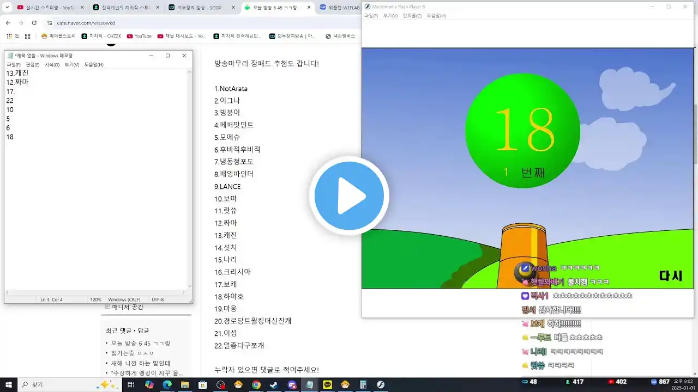
Task: Switch to the 친격캐넌의 치지직 스튜디오 tab
Action: click(x=125, y=8)
